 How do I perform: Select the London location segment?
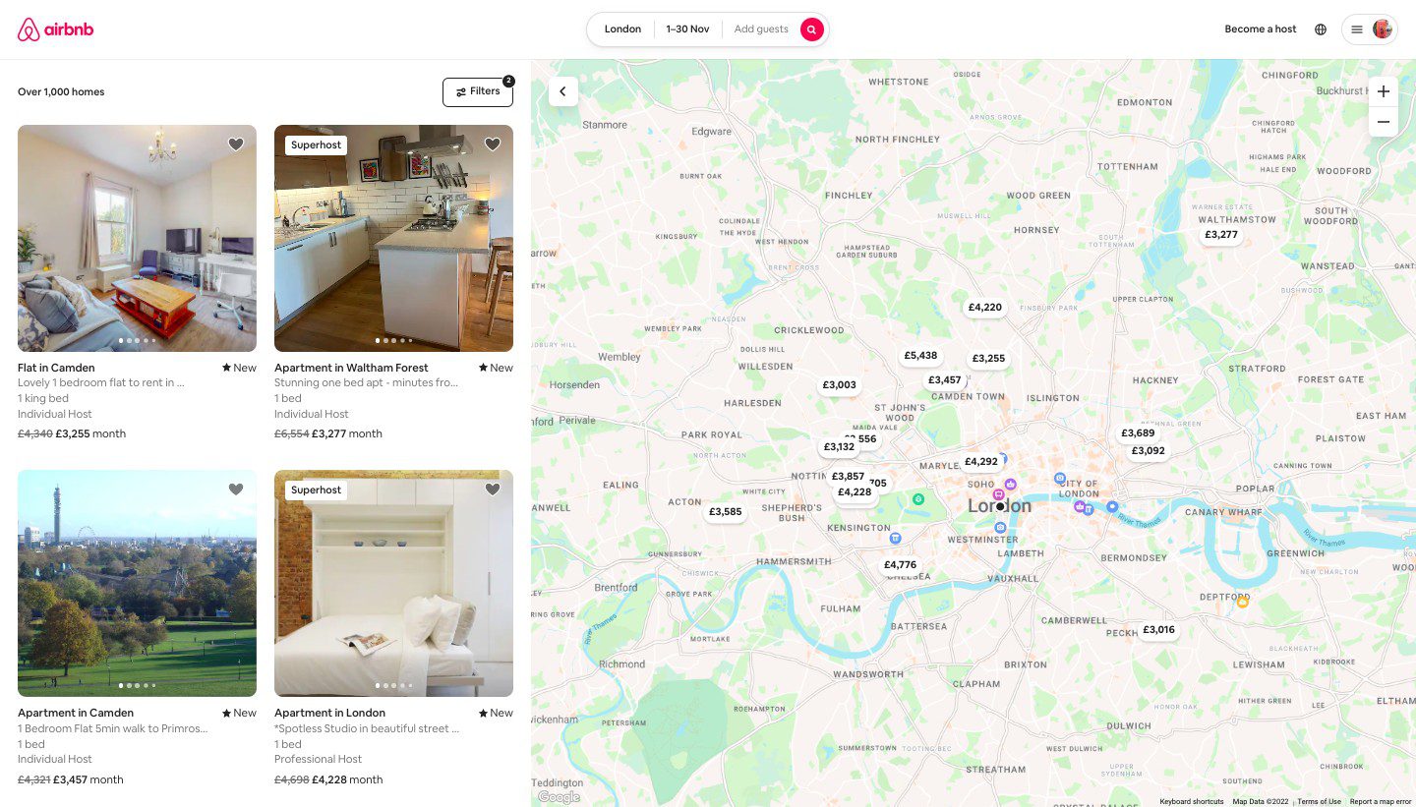[x=622, y=29]
